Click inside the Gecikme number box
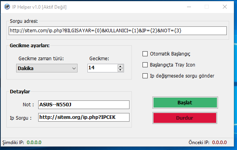Screen dimensions: 237x150 click(103, 68)
